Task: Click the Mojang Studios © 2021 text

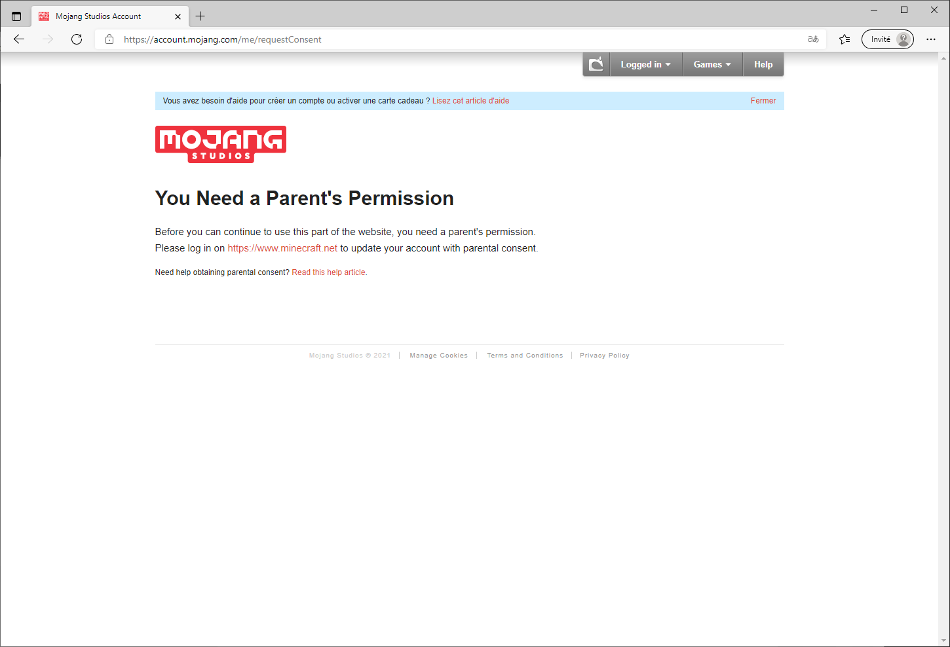Action: [350, 356]
